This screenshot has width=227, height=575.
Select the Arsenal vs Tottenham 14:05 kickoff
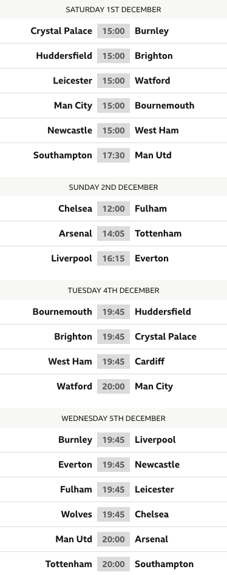tap(113, 234)
